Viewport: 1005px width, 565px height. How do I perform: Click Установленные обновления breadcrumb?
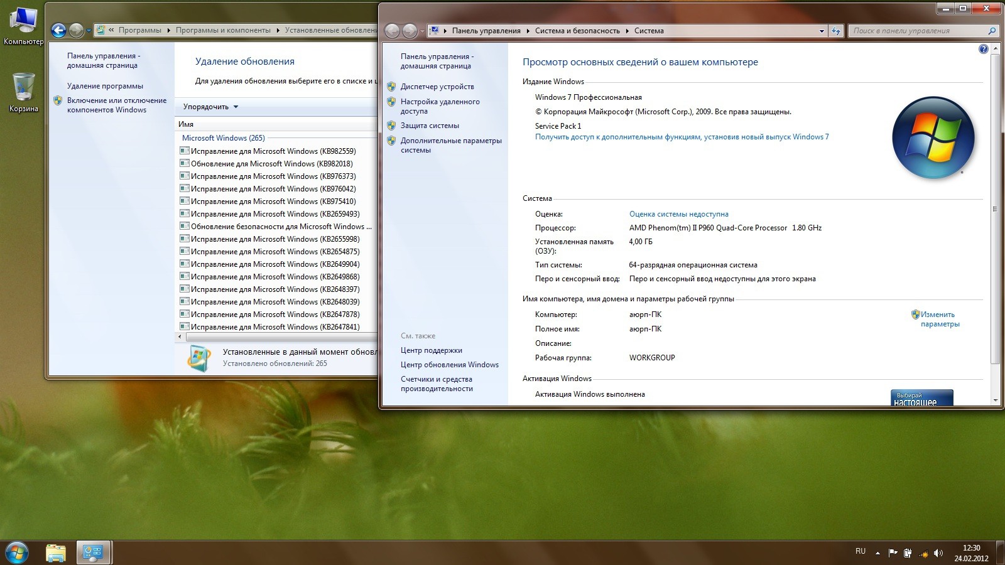tap(330, 30)
